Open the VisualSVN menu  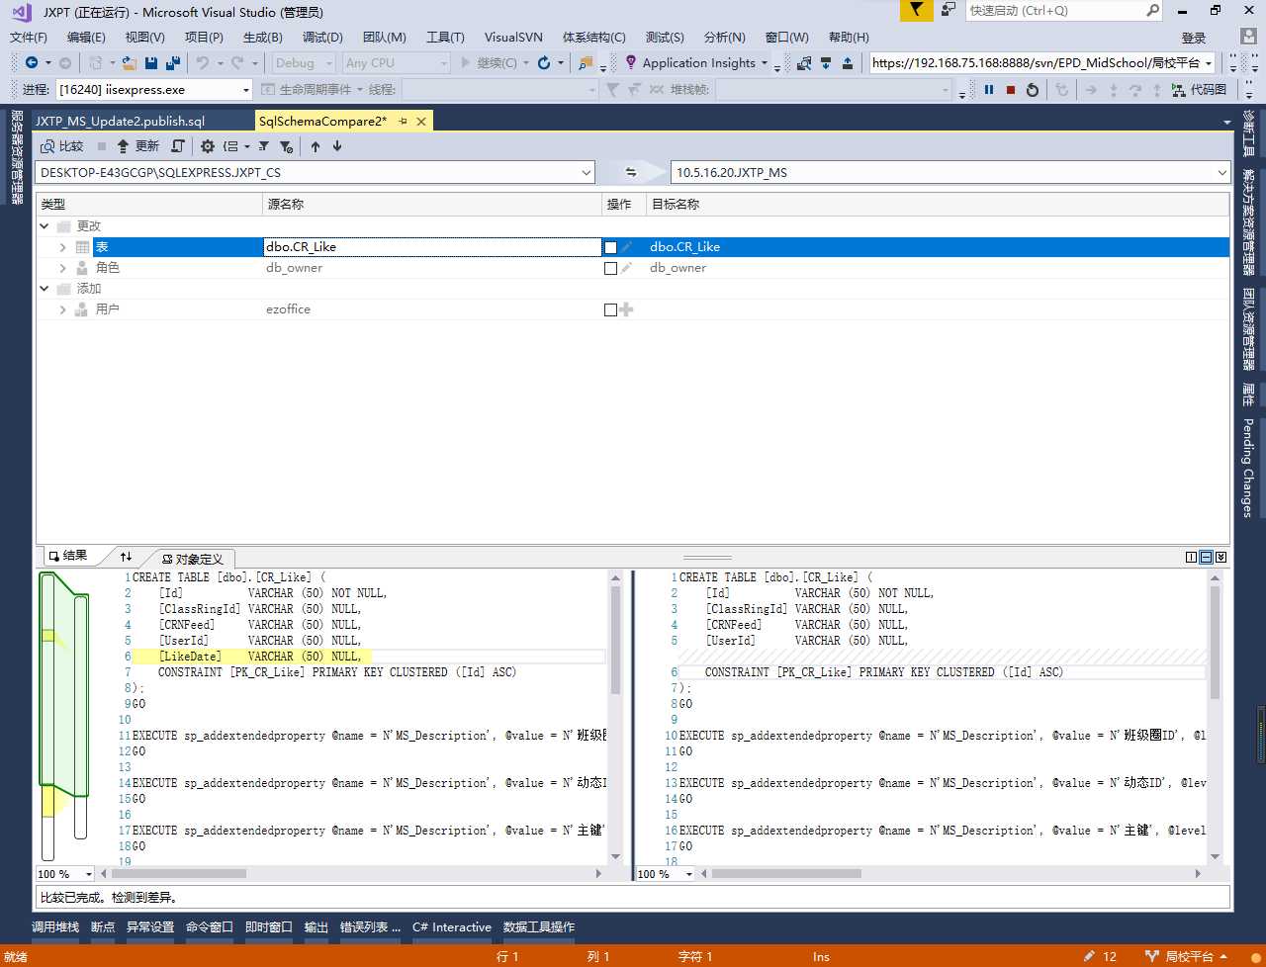[x=513, y=37]
